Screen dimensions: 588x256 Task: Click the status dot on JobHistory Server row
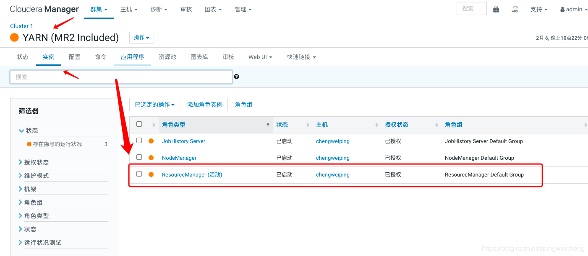tap(151, 141)
